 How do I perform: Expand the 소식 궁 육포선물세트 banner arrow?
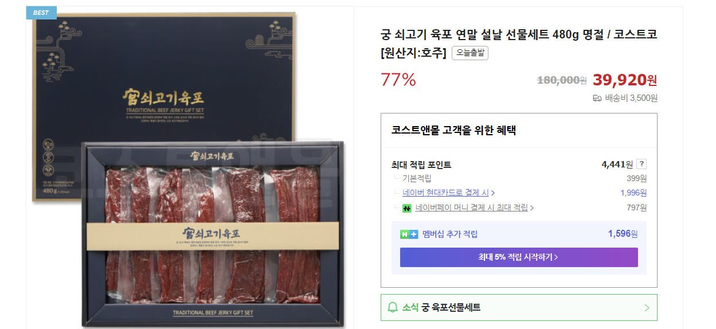click(x=647, y=308)
